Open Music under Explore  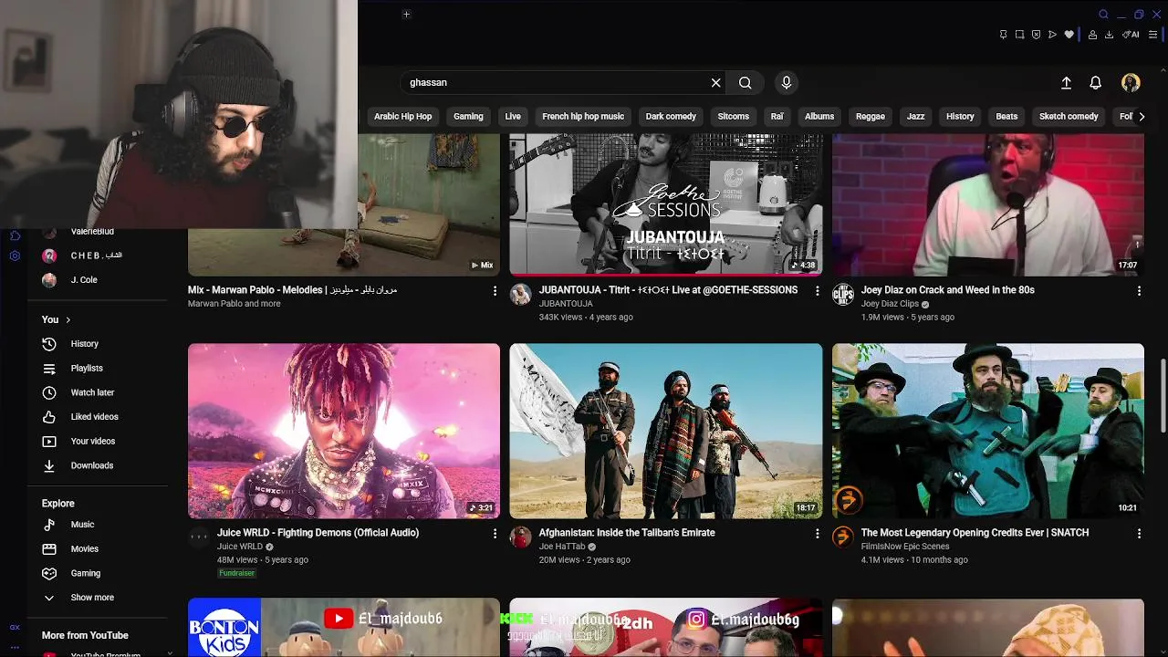[x=84, y=525]
